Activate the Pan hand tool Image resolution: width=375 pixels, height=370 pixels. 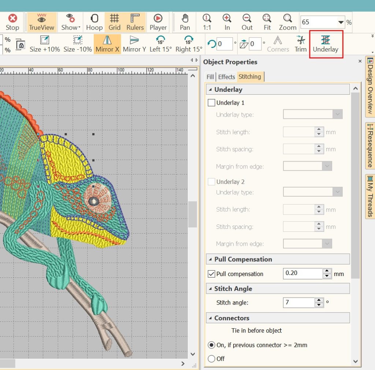pyautogui.click(x=185, y=22)
